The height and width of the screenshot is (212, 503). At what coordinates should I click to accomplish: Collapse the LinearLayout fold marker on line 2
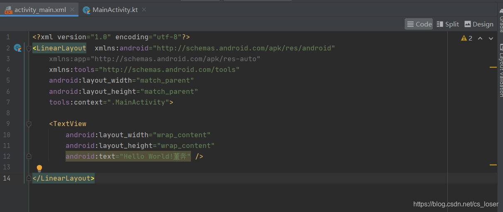coord(29,48)
